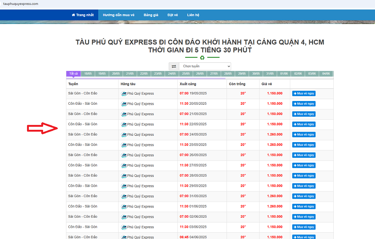
Task: Click Phú Quý Express logo for 31/05/2025 trip
Action: tap(124, 196)
